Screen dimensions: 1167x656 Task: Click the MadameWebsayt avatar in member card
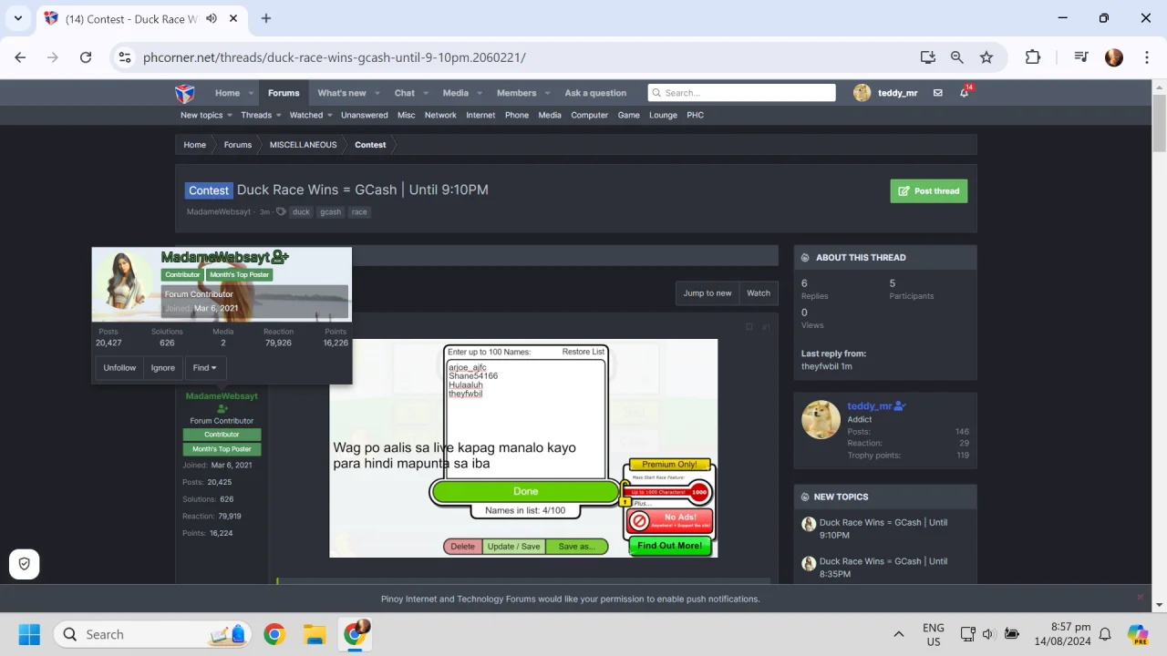coord(129,282)
